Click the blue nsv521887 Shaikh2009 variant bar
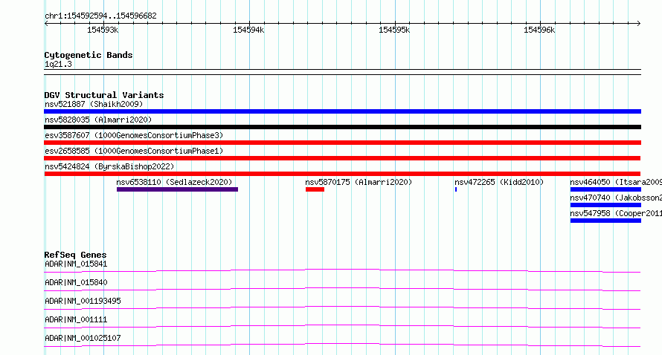This screenshot has width=662, height=355. point(342,111)
